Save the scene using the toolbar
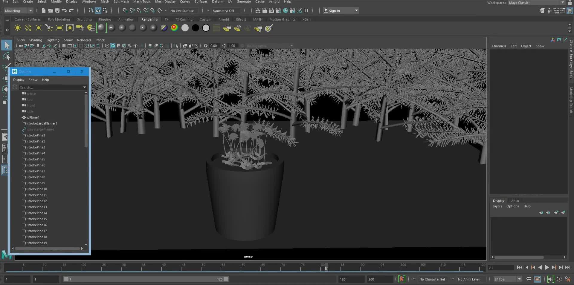 tap(57, 11)
